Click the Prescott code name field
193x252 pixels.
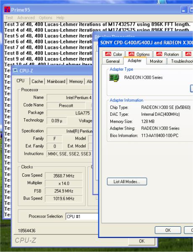click(x=66, y=106)
